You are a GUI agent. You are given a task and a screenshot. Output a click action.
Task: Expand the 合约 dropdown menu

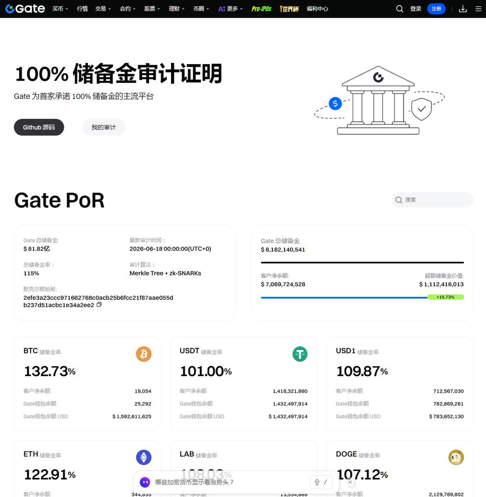point(128,9)
